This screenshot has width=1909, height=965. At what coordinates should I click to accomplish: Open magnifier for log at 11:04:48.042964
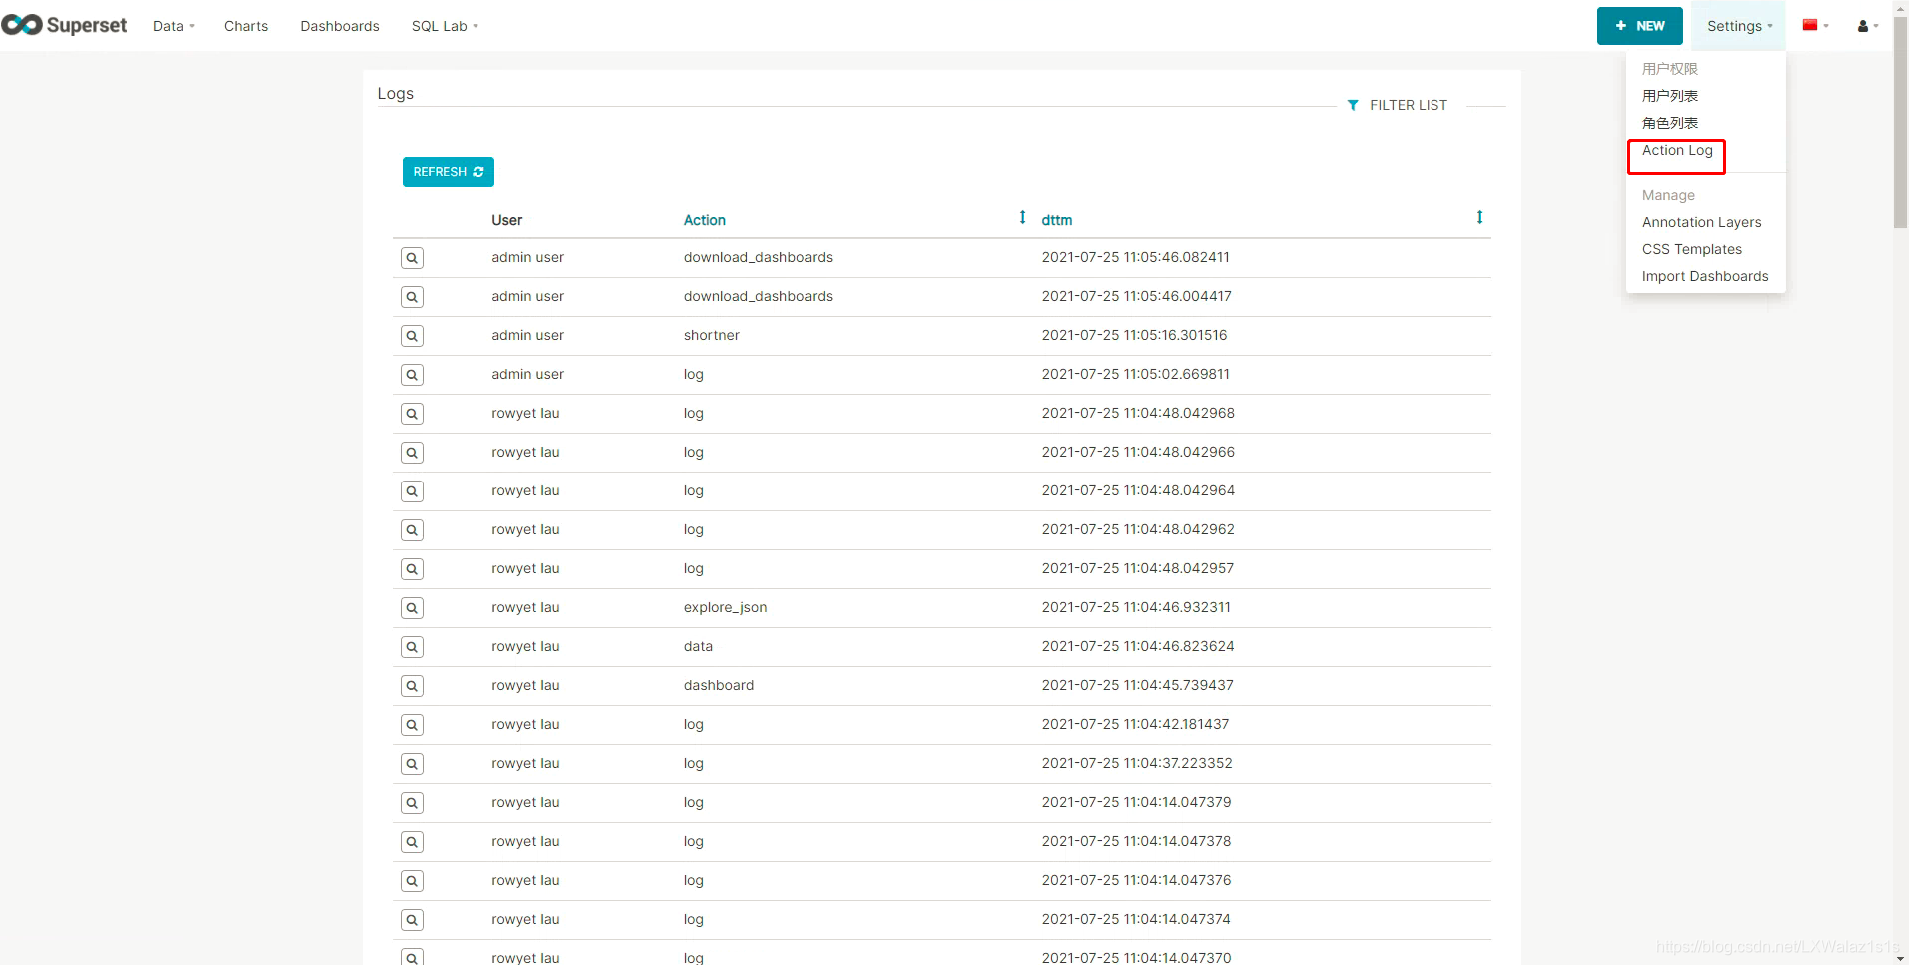pos(412,491)
